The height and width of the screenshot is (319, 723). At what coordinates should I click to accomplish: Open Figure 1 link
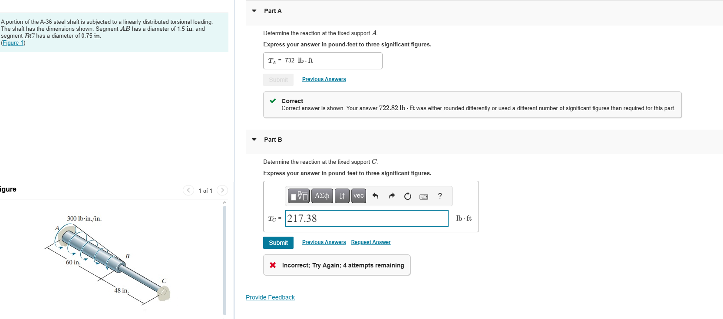coord(13,42)
